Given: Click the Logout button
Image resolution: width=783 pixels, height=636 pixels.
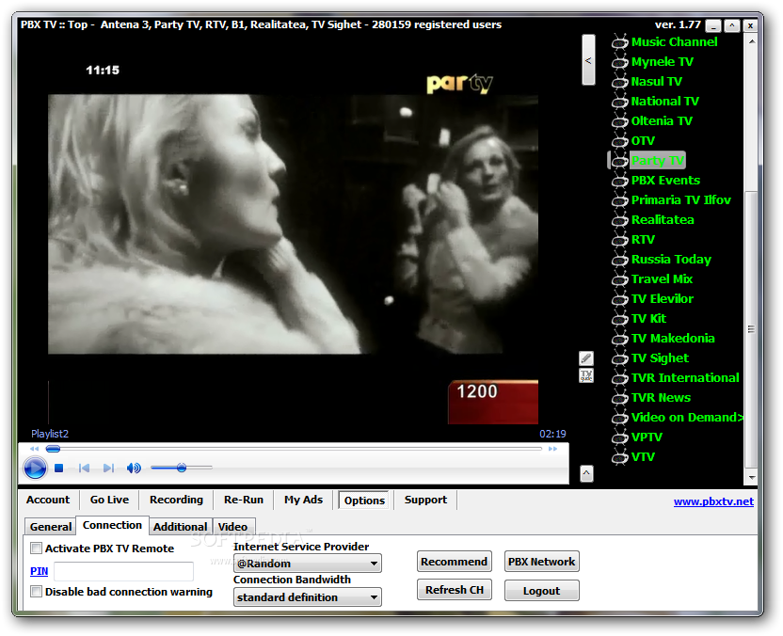Looking at the screenshot, I should [541, 591].
